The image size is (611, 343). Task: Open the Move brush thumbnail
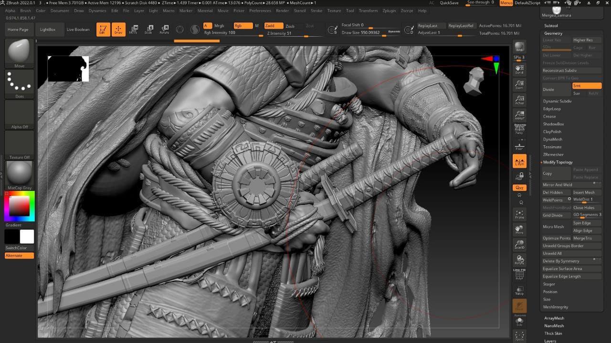point(19,53)
